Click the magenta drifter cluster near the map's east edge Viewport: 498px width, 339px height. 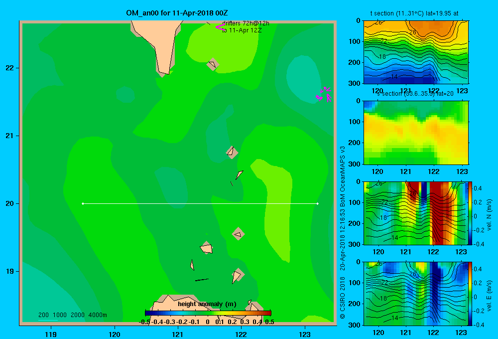point(324,94)
